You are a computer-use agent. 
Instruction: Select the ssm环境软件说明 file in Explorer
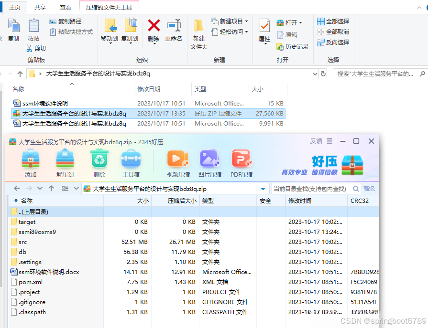tap(148, 103)
